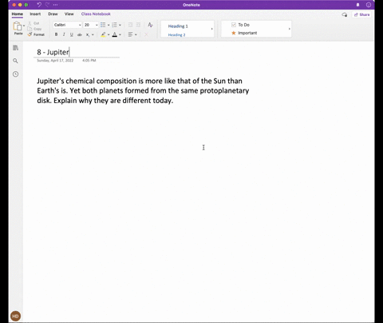Toggle bold formatting
The height and width of the screenshot is (323, 383).
click(56, 34)
